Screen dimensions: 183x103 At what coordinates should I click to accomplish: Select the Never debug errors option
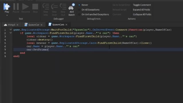83,5
